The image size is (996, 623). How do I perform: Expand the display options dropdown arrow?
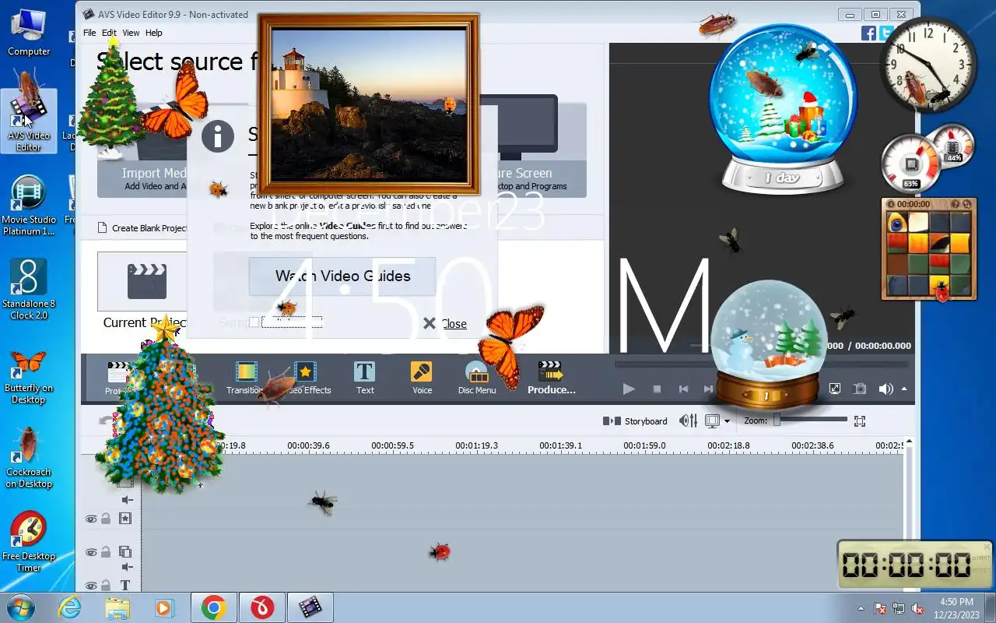click(727, 421)
